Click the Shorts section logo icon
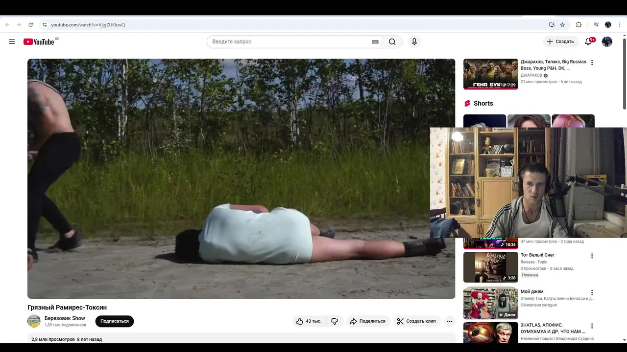 point(467,103)
